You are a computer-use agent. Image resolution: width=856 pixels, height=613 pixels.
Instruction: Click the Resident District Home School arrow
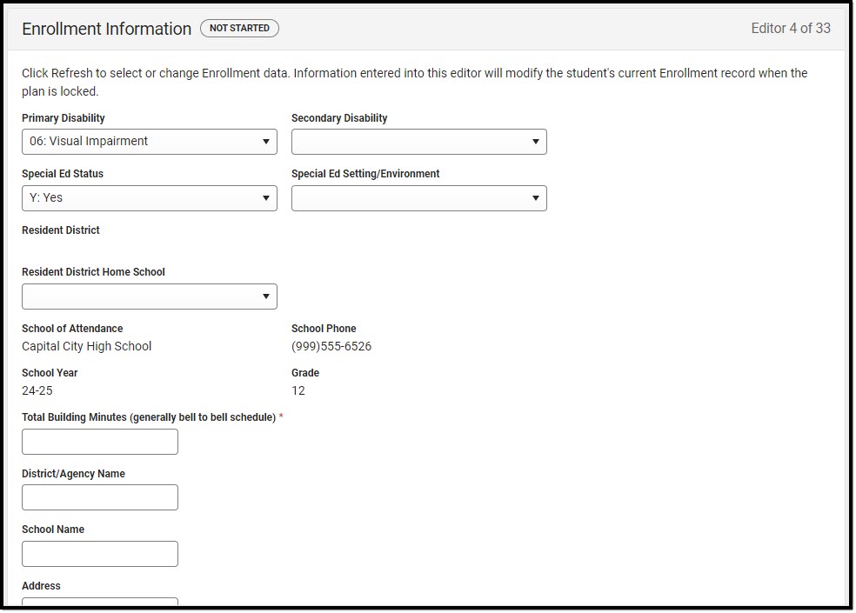click(x=266, y=297)
